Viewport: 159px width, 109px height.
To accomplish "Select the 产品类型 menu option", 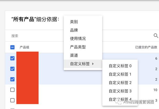I will click(83, 47).
